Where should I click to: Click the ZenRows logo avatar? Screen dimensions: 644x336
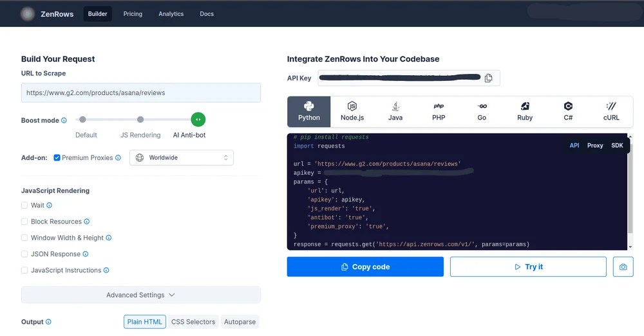(x=28, y=14)
